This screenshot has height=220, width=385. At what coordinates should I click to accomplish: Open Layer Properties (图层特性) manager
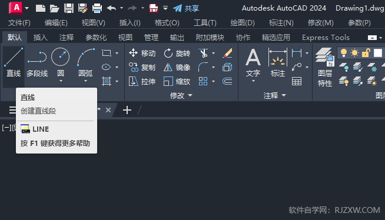[x=325, y=68]
